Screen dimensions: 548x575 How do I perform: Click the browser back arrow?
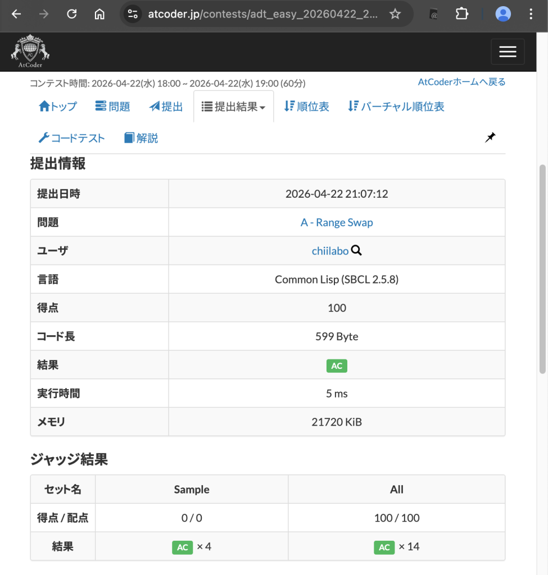pos(16,14)
